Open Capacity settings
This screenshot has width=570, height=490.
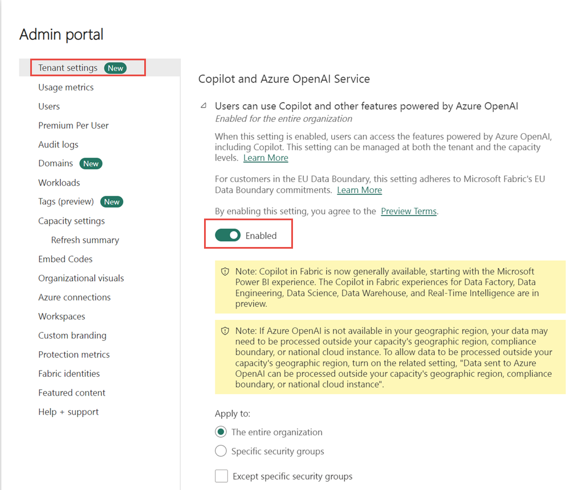tap(71, 221)
